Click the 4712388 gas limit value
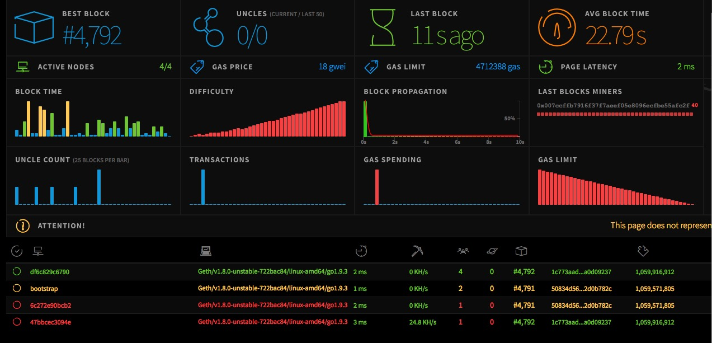Image resolution: width=712 pixels, height=343 pixels. (498, 67)
